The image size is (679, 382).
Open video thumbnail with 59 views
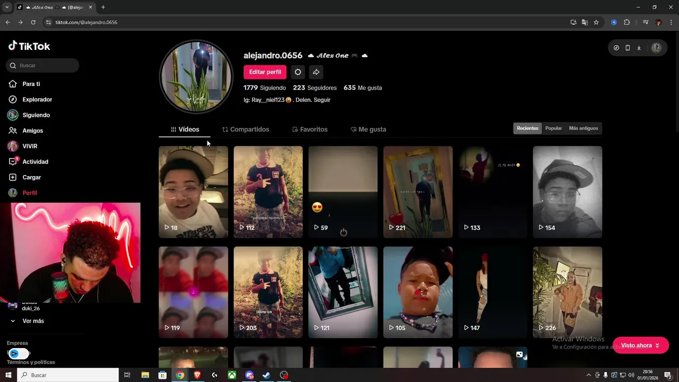pyautogui.click(x=343, y=192)
